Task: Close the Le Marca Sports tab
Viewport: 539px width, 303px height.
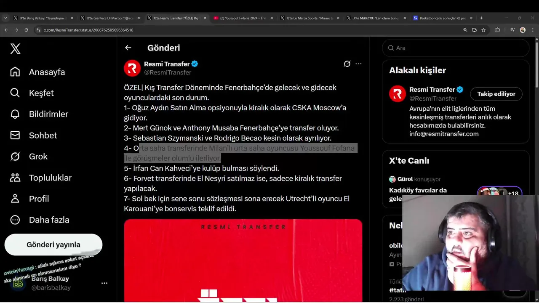Action: 338,18
